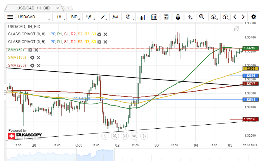Open the news panel icon
The height and width of the screenshot is (164, 260).
166,17
